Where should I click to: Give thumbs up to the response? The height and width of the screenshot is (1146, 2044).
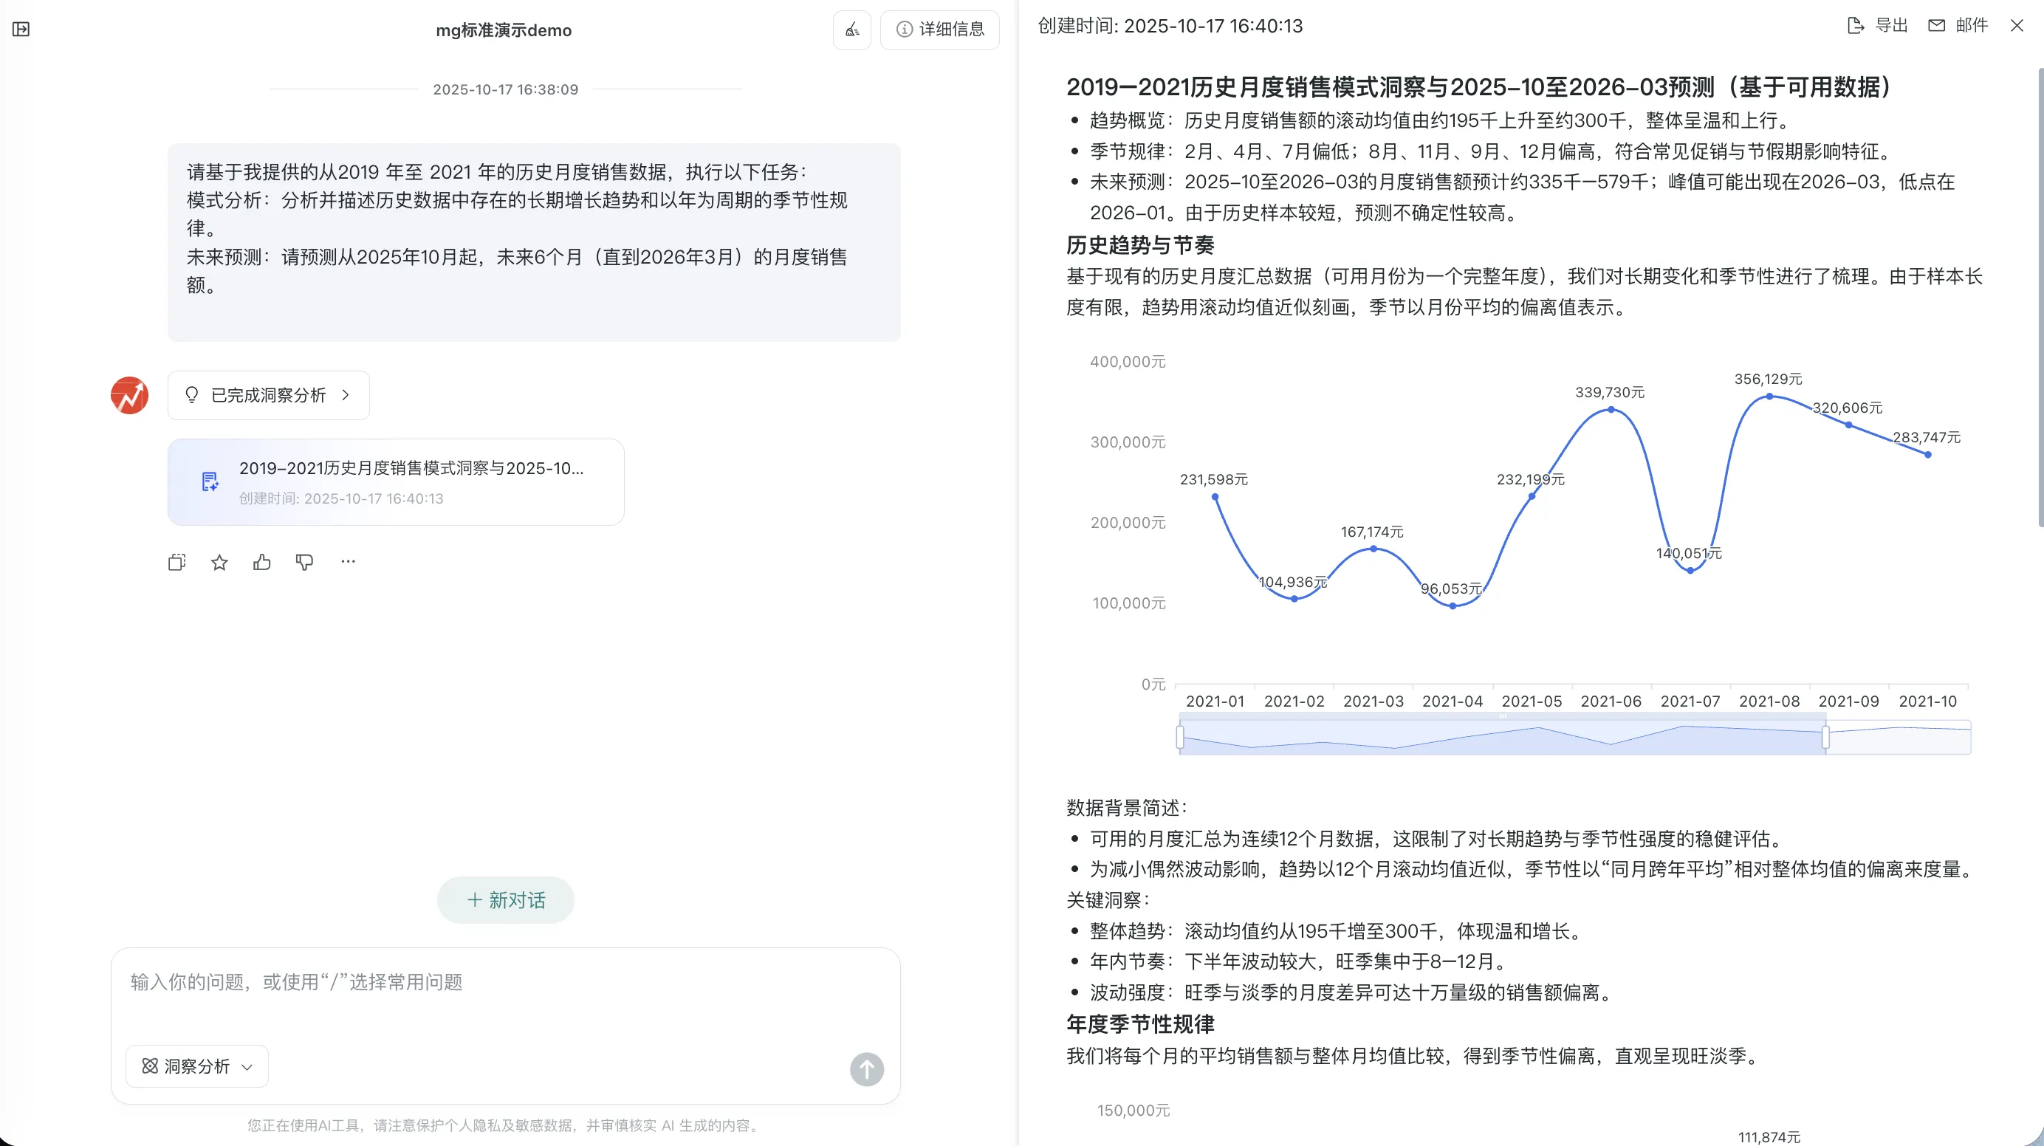(262, 562)
